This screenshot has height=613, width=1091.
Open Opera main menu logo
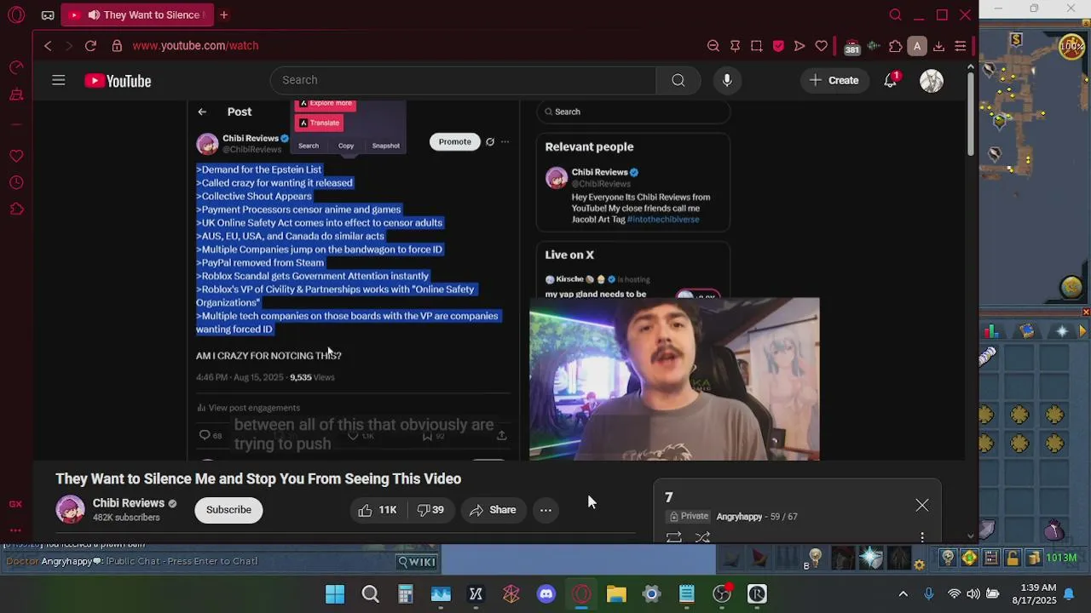[16, 15]
